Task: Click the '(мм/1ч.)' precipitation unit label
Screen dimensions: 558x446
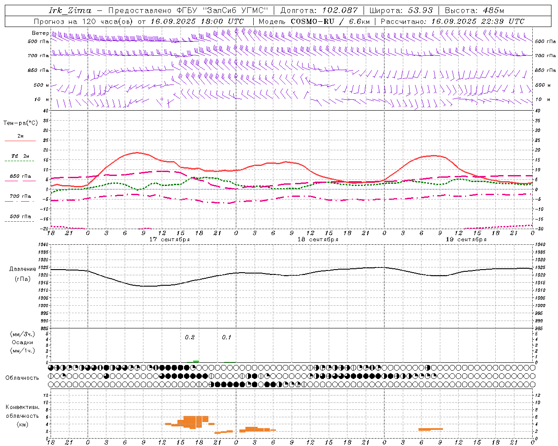Action: coord(23,351)
